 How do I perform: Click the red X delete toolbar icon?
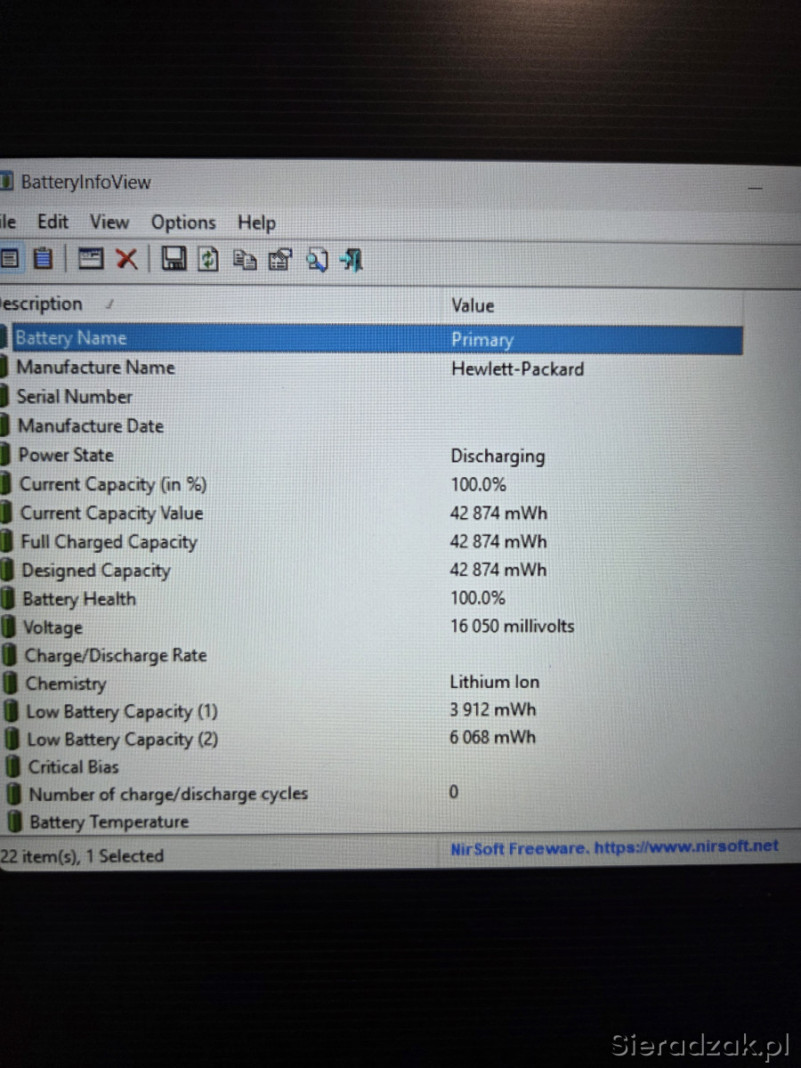coord(127,259)
